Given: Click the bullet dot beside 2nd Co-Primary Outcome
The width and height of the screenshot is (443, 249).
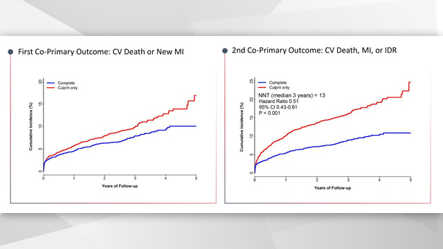Looking at the screenshot, I should [x=225, y=50].
